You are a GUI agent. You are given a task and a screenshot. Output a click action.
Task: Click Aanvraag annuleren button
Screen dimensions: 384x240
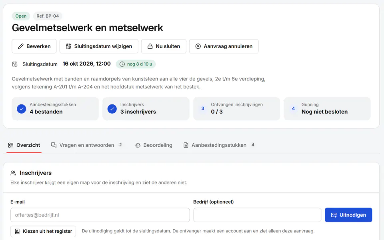224,46
